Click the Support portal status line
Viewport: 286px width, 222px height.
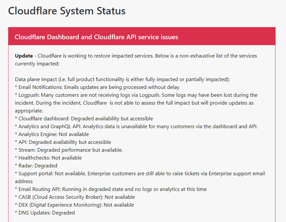click(140, 177)
